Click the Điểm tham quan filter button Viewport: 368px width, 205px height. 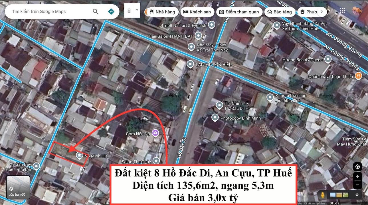[239, 12]
